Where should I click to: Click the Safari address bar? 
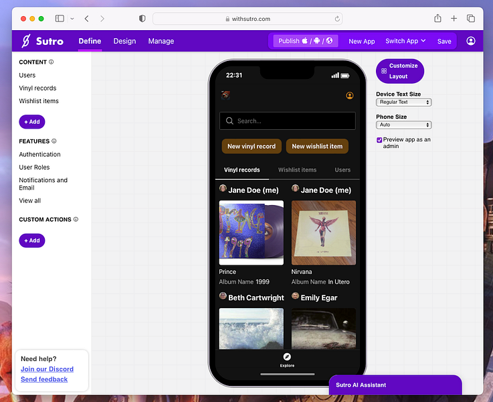[x=248, y=19]
